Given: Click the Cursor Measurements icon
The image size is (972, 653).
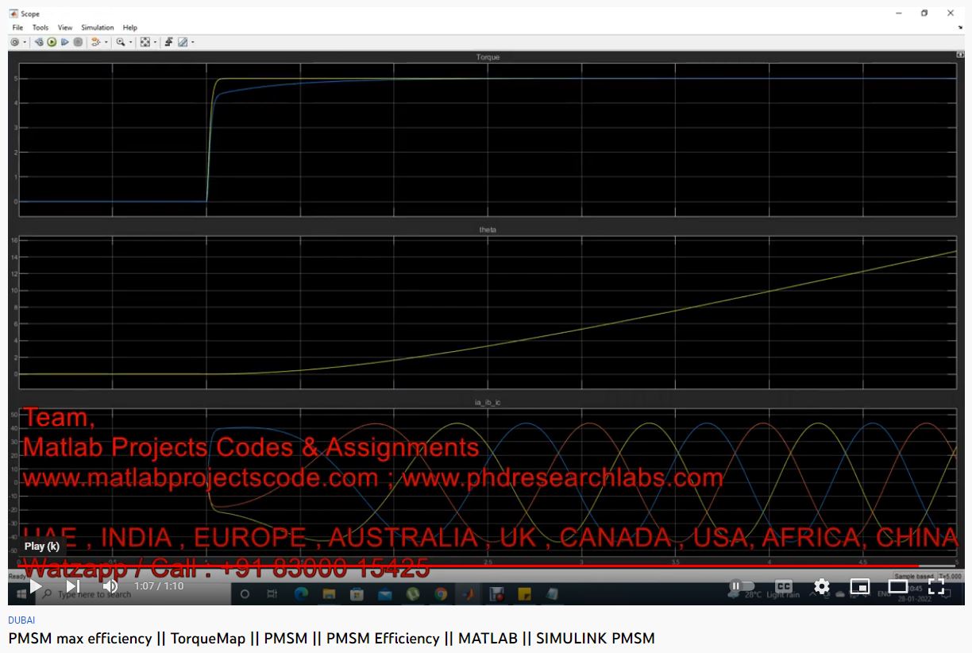Looking at the screenshot, I should coord(182,42).
